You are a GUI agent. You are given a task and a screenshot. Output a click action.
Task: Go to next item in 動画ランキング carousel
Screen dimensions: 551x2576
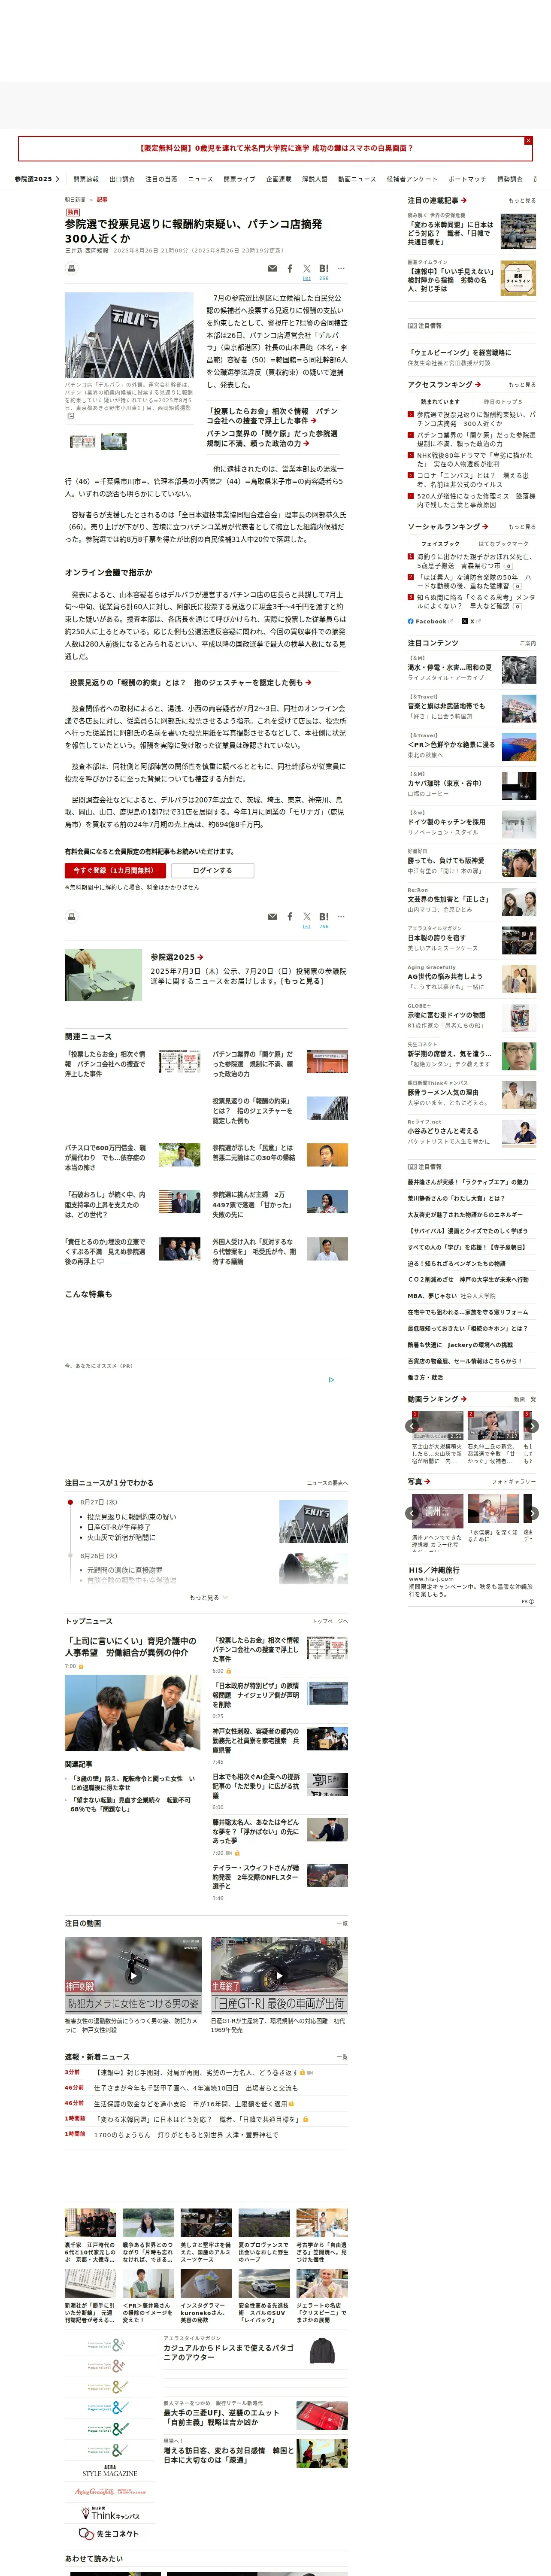(532, 1426)
